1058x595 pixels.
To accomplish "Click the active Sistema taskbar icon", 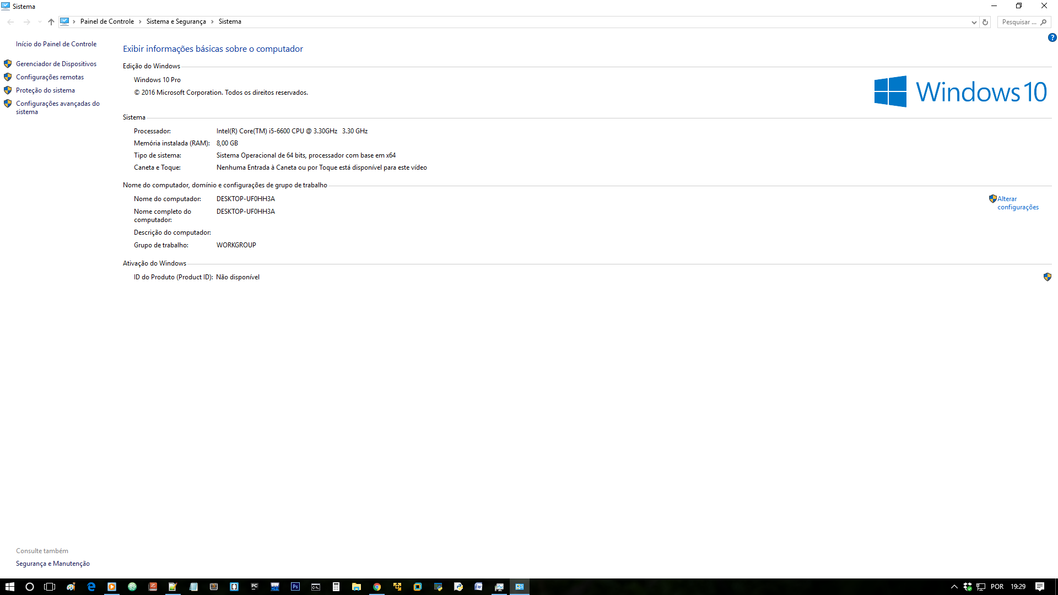I will point(520,587).
